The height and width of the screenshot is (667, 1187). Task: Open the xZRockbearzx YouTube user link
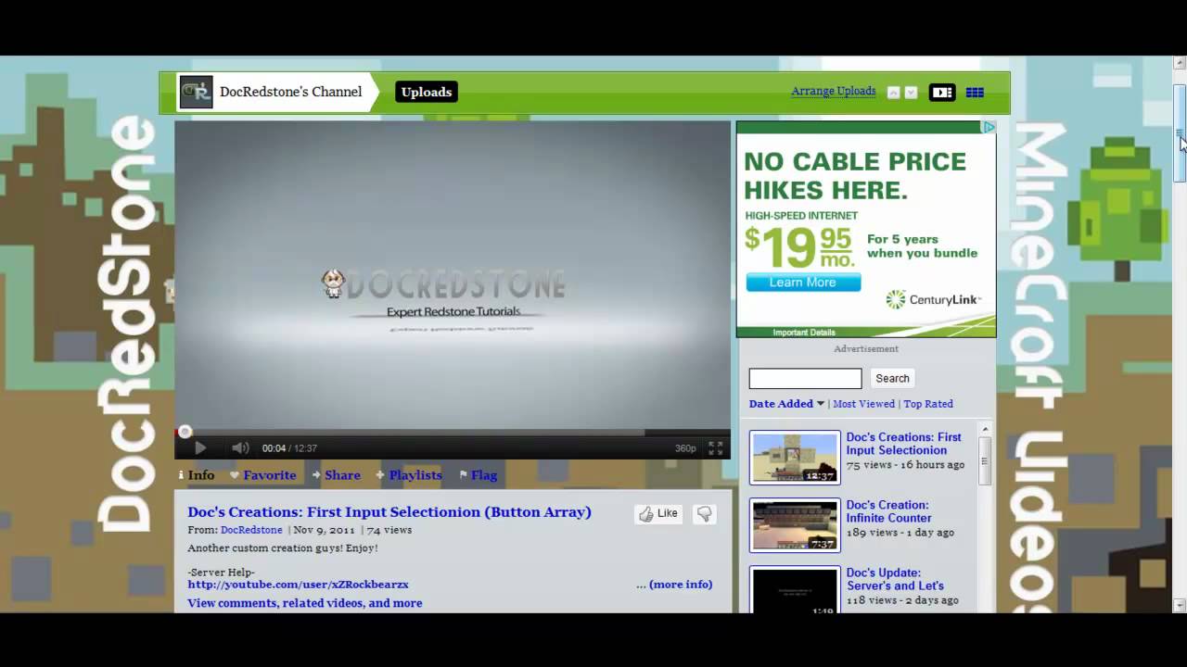click(298, 585)
